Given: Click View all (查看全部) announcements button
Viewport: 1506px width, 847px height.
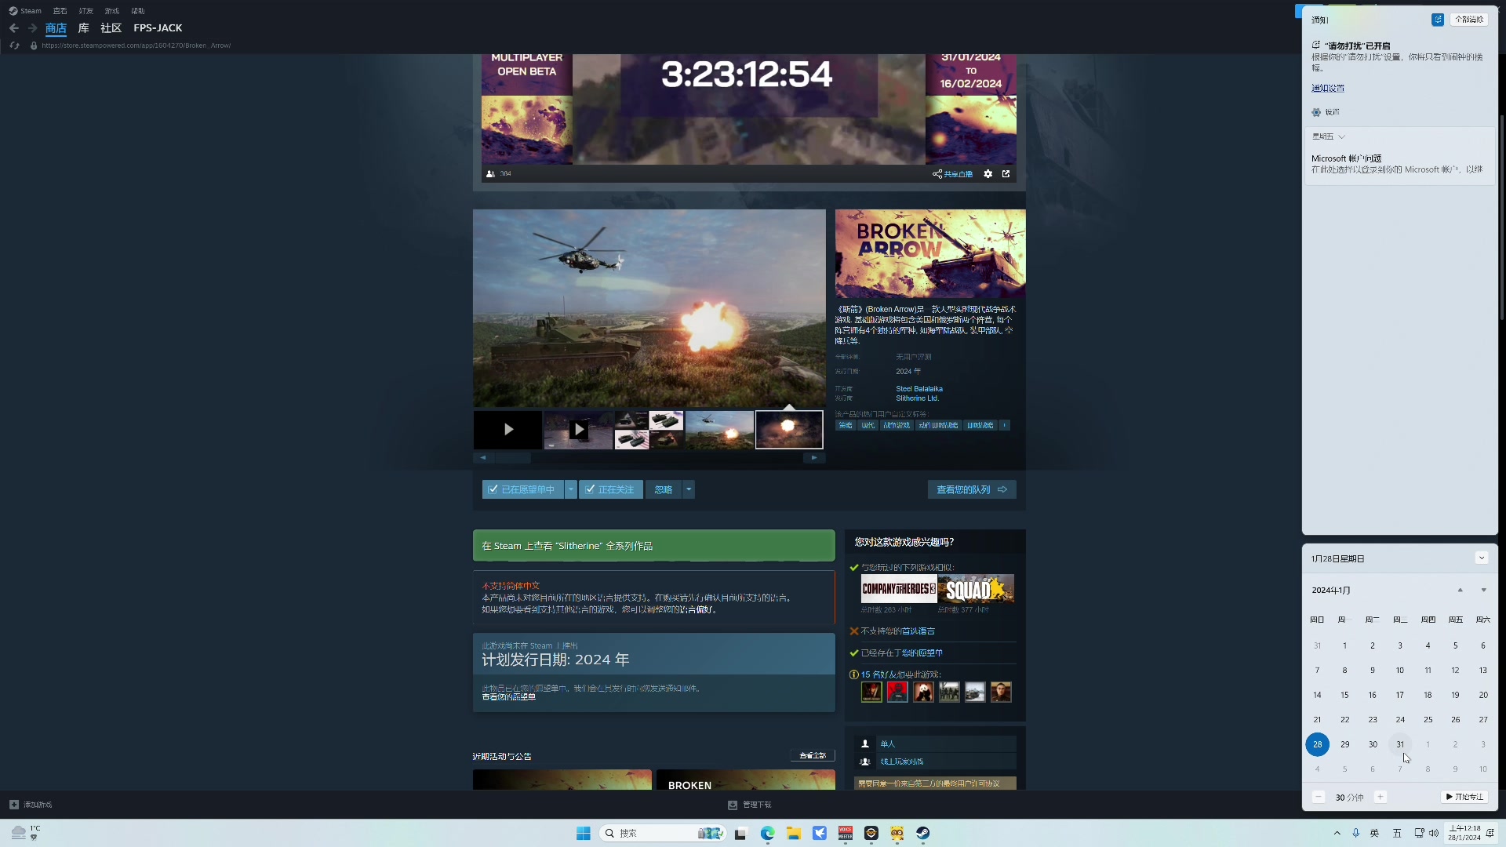Looking at the screenshot, I should [813, 756].
